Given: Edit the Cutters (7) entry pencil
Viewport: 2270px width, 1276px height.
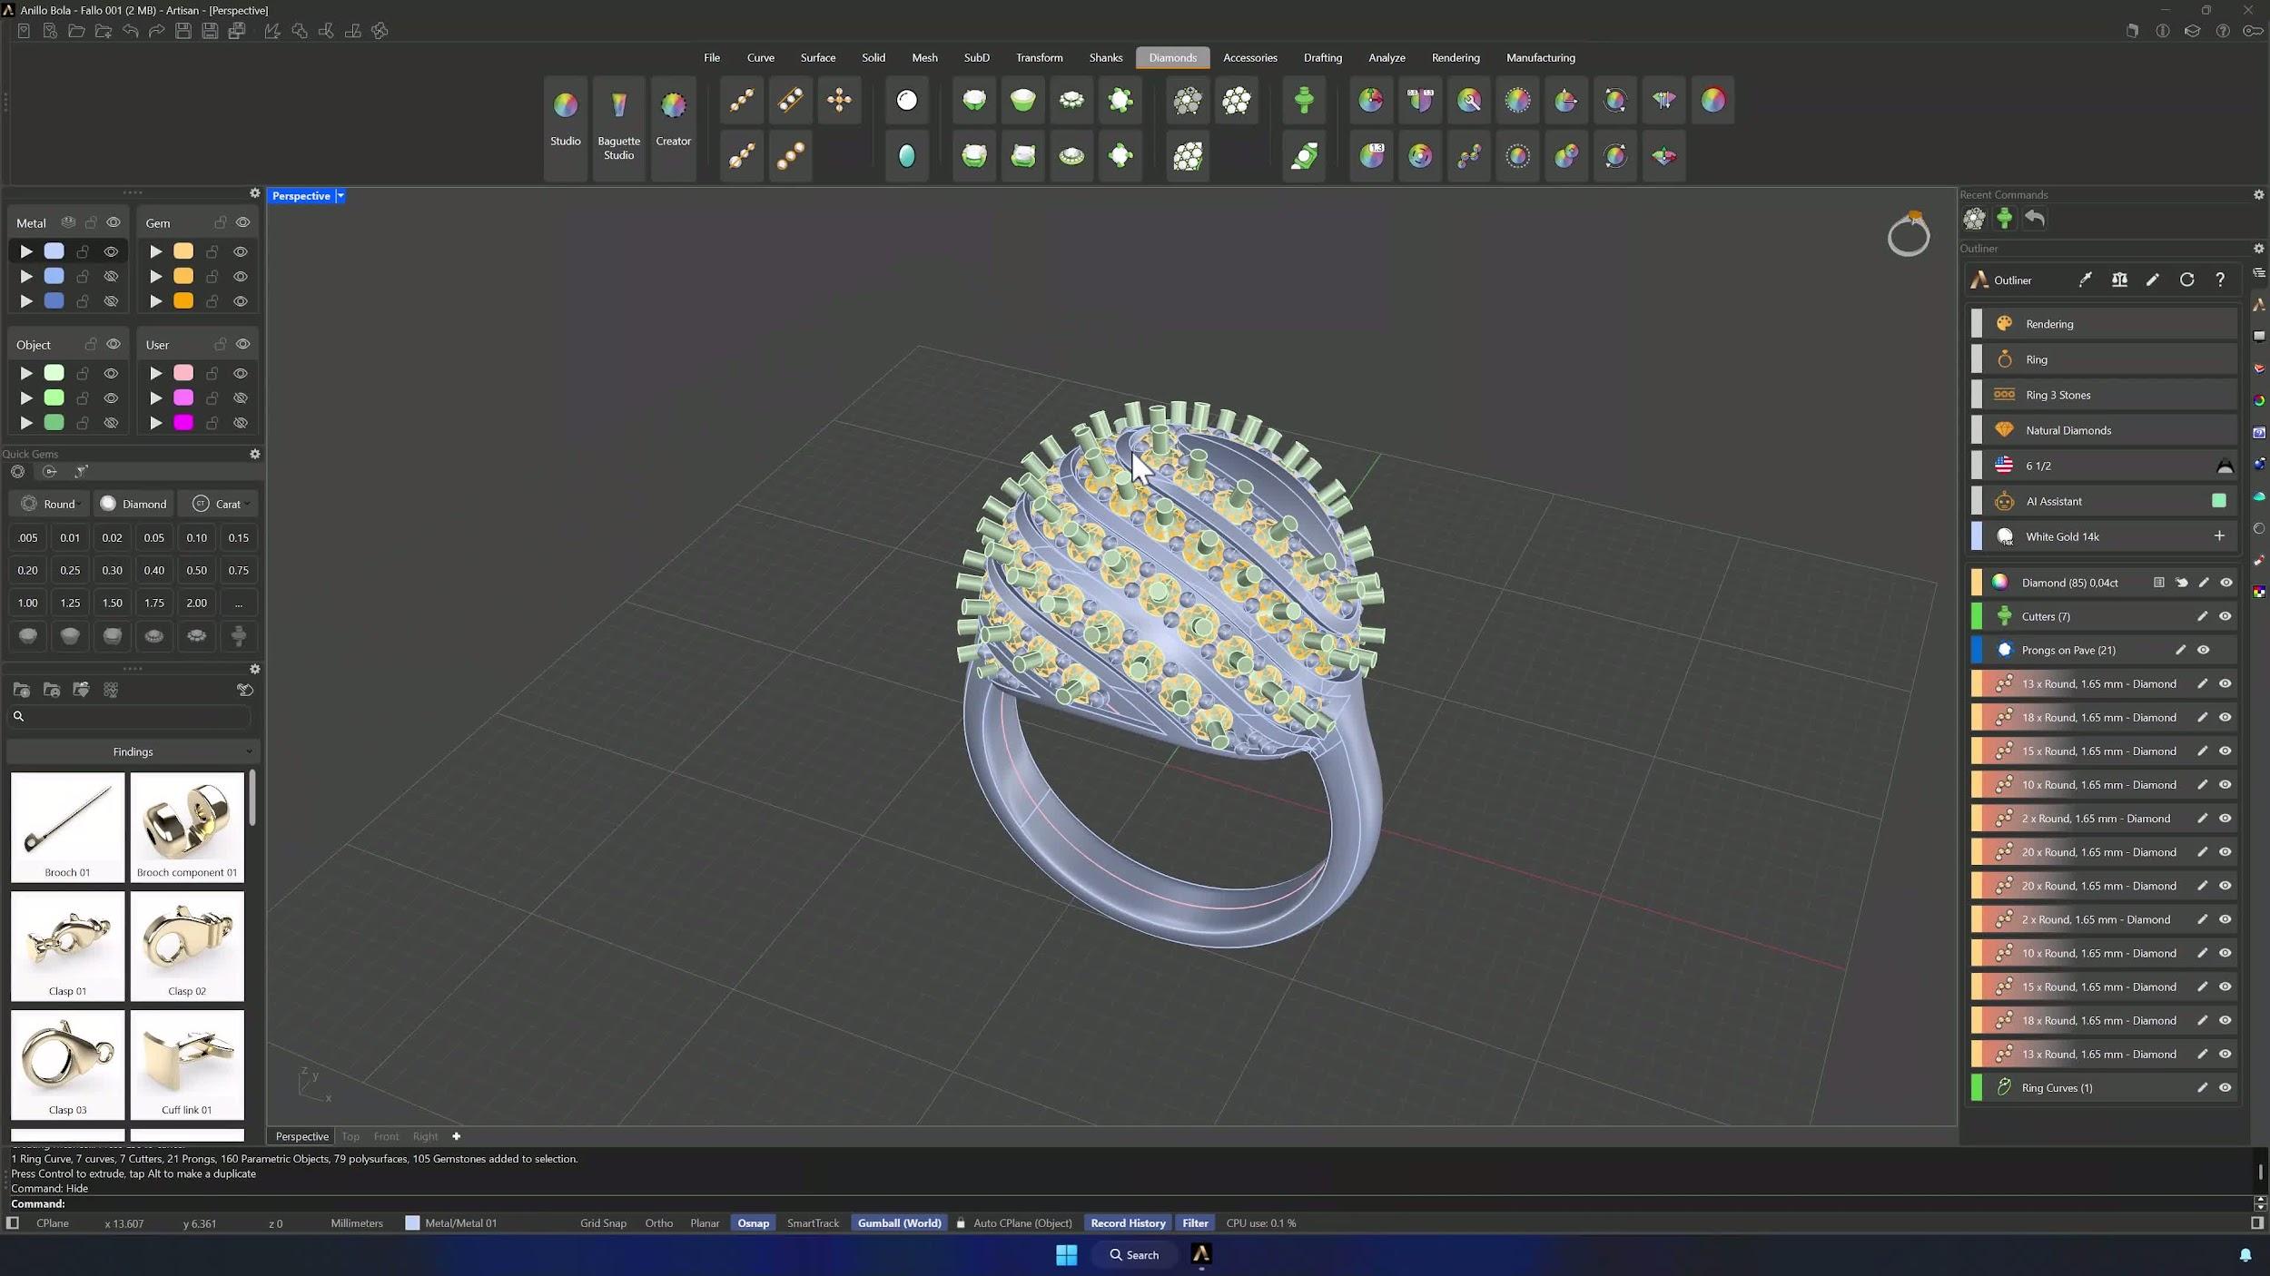Looking at the screenshot, I should pos(2202,616).
